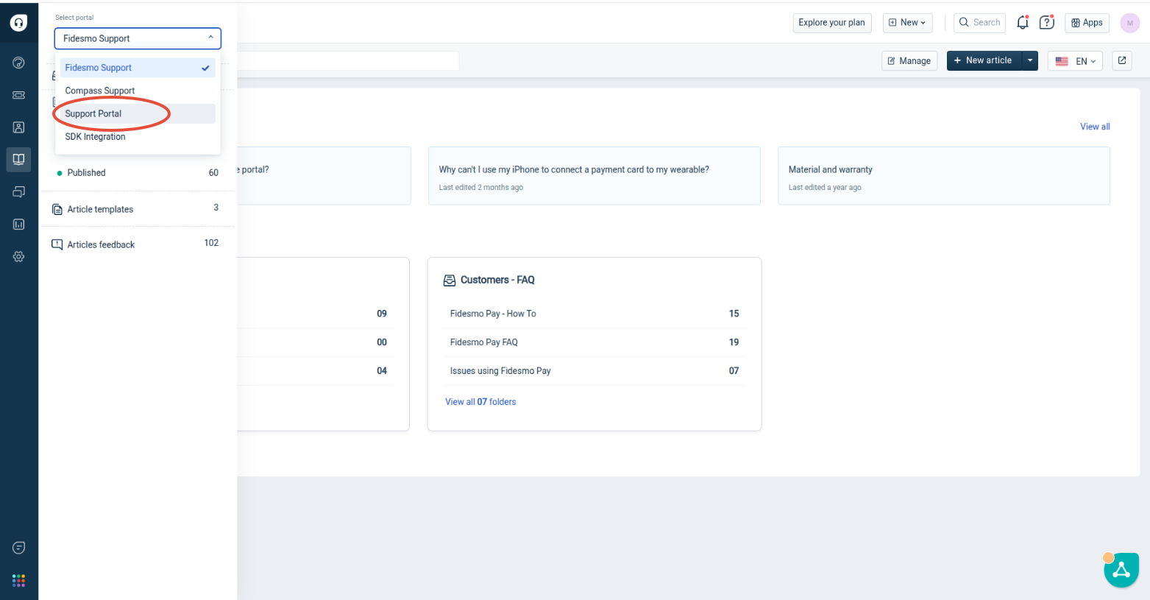
Task: Open the chat icon at sidebar bottom
Action: (19, 548)
